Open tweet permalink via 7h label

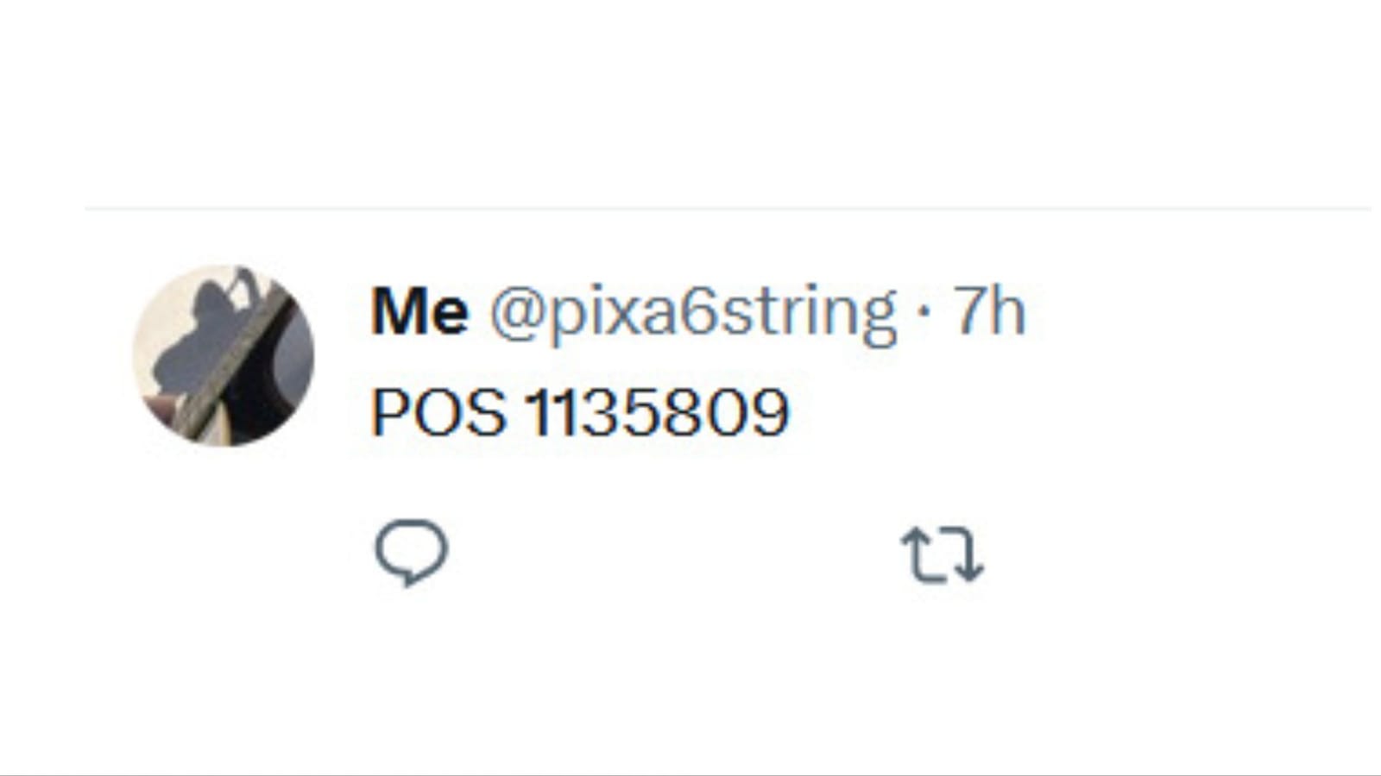point(989,311)
